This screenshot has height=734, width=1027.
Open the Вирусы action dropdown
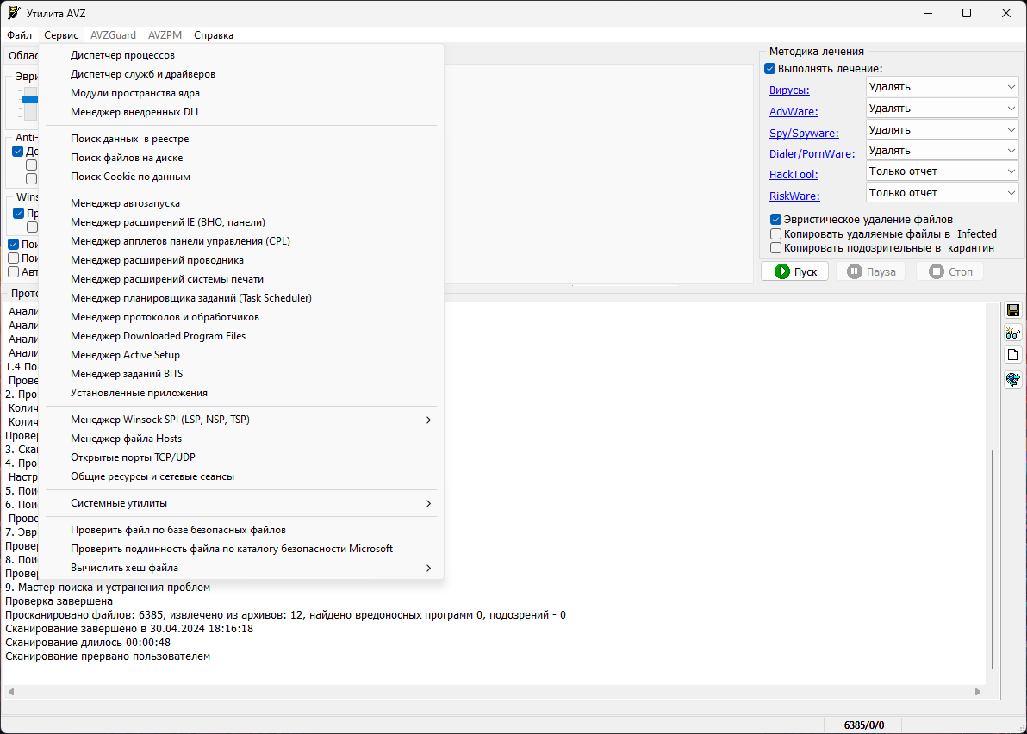[x=941, y=86]
